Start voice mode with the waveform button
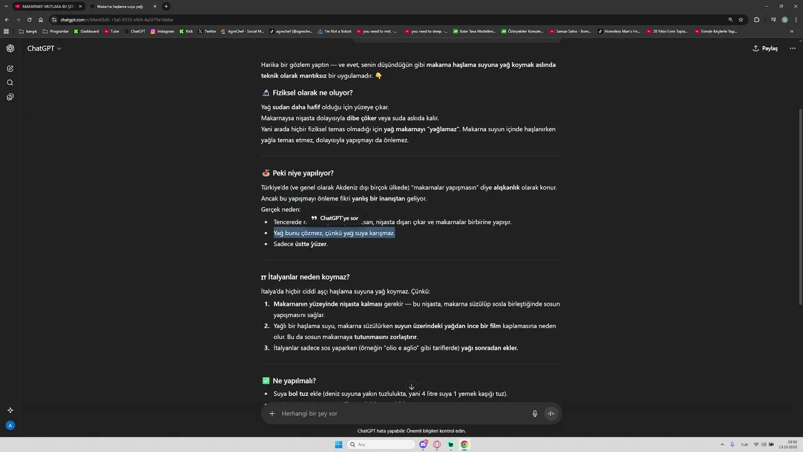The height and width of the screenshot is (452, 803). point(551,414)
